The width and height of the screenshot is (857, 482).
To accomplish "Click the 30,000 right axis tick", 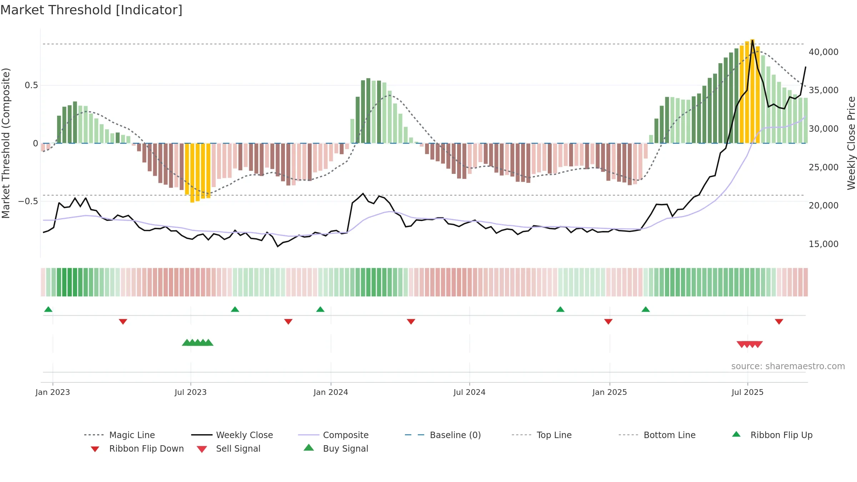I will [x=824, y=129].
